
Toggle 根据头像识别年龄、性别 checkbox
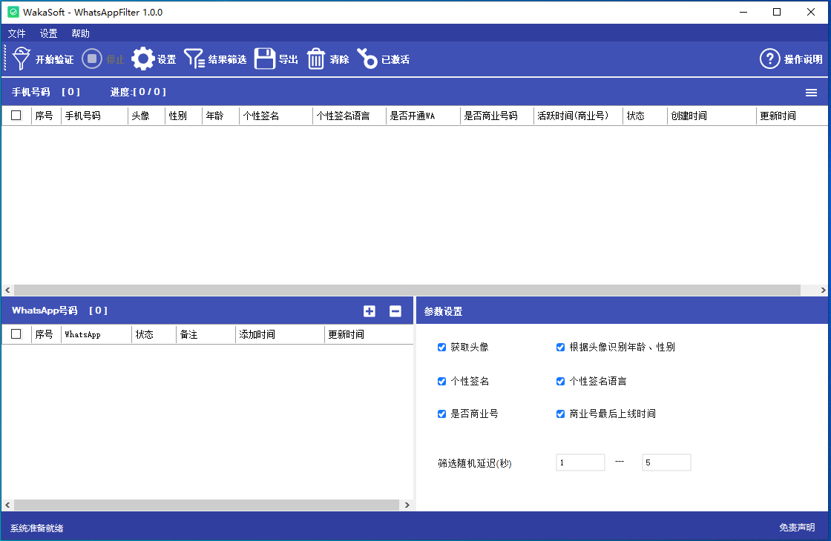pyautogui.click(x=561, y=347)
